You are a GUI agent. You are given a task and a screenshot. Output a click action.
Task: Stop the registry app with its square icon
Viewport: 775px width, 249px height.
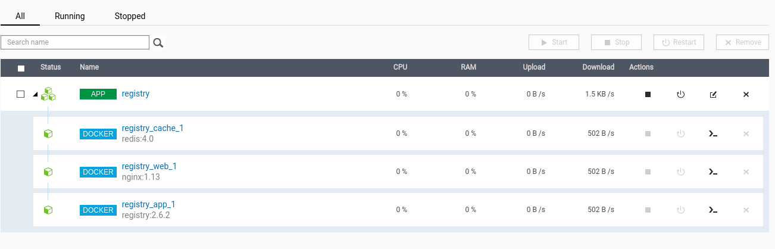[x=648, y=94]
